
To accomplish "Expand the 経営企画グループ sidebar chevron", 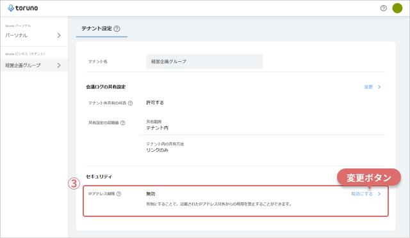I will tap(59, 65).
